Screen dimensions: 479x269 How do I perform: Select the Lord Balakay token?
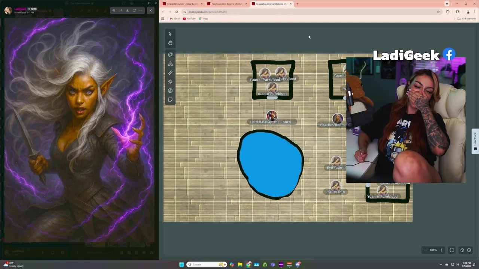pos(272,116)
